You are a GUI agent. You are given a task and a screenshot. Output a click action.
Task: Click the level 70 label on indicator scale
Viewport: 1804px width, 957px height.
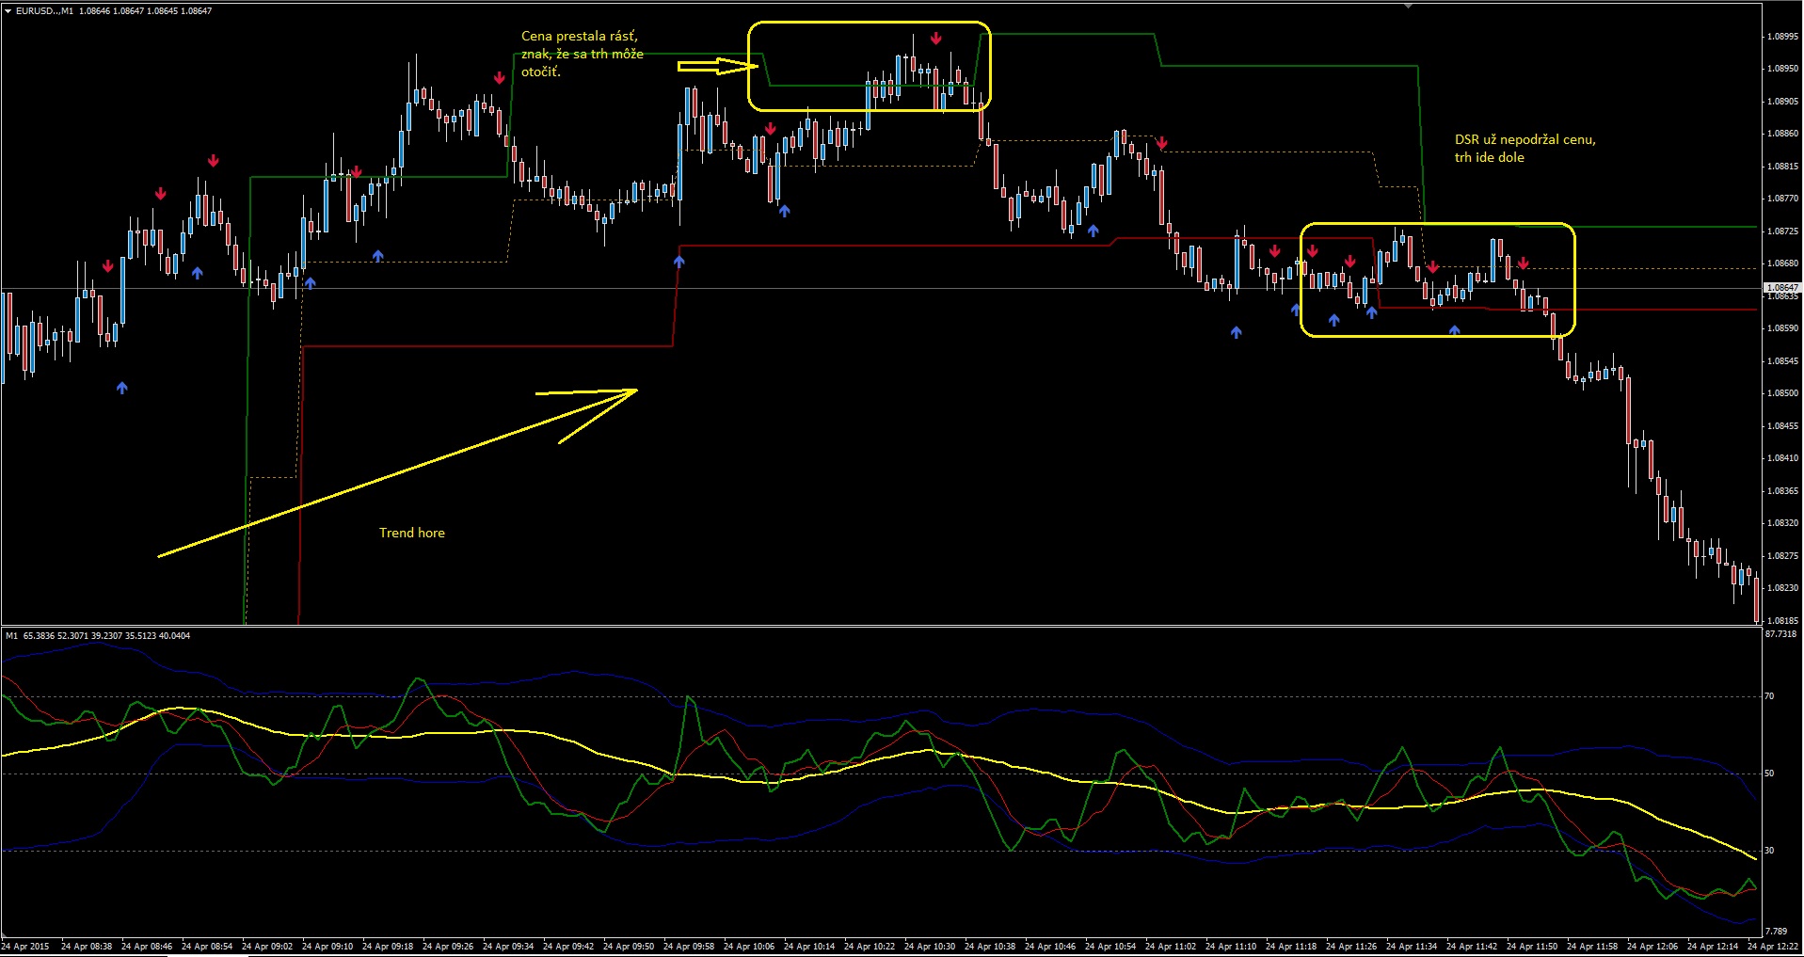click(1769, 696)
